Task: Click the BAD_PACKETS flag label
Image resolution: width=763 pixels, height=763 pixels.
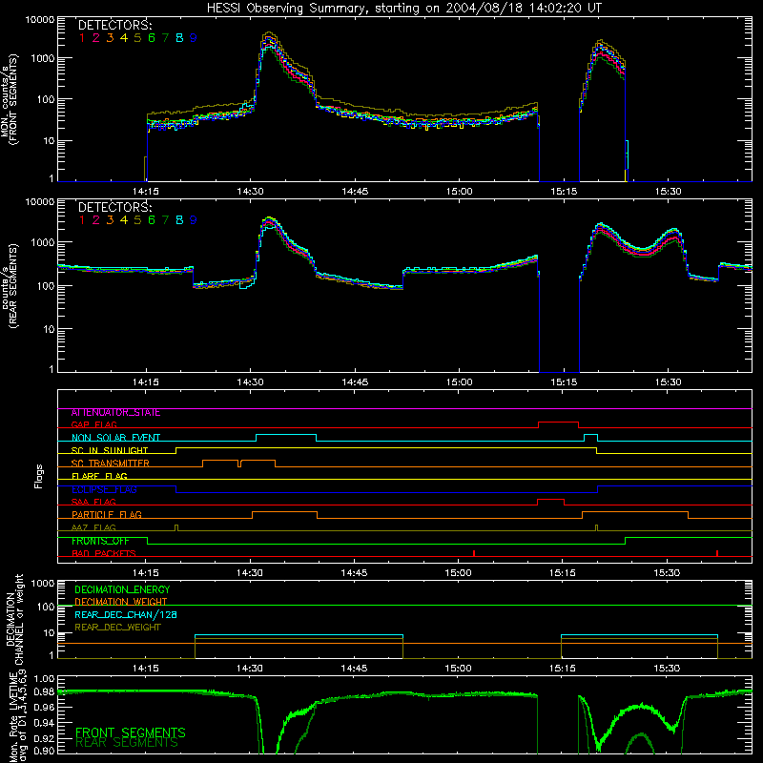Action: [x=104, y=553]
